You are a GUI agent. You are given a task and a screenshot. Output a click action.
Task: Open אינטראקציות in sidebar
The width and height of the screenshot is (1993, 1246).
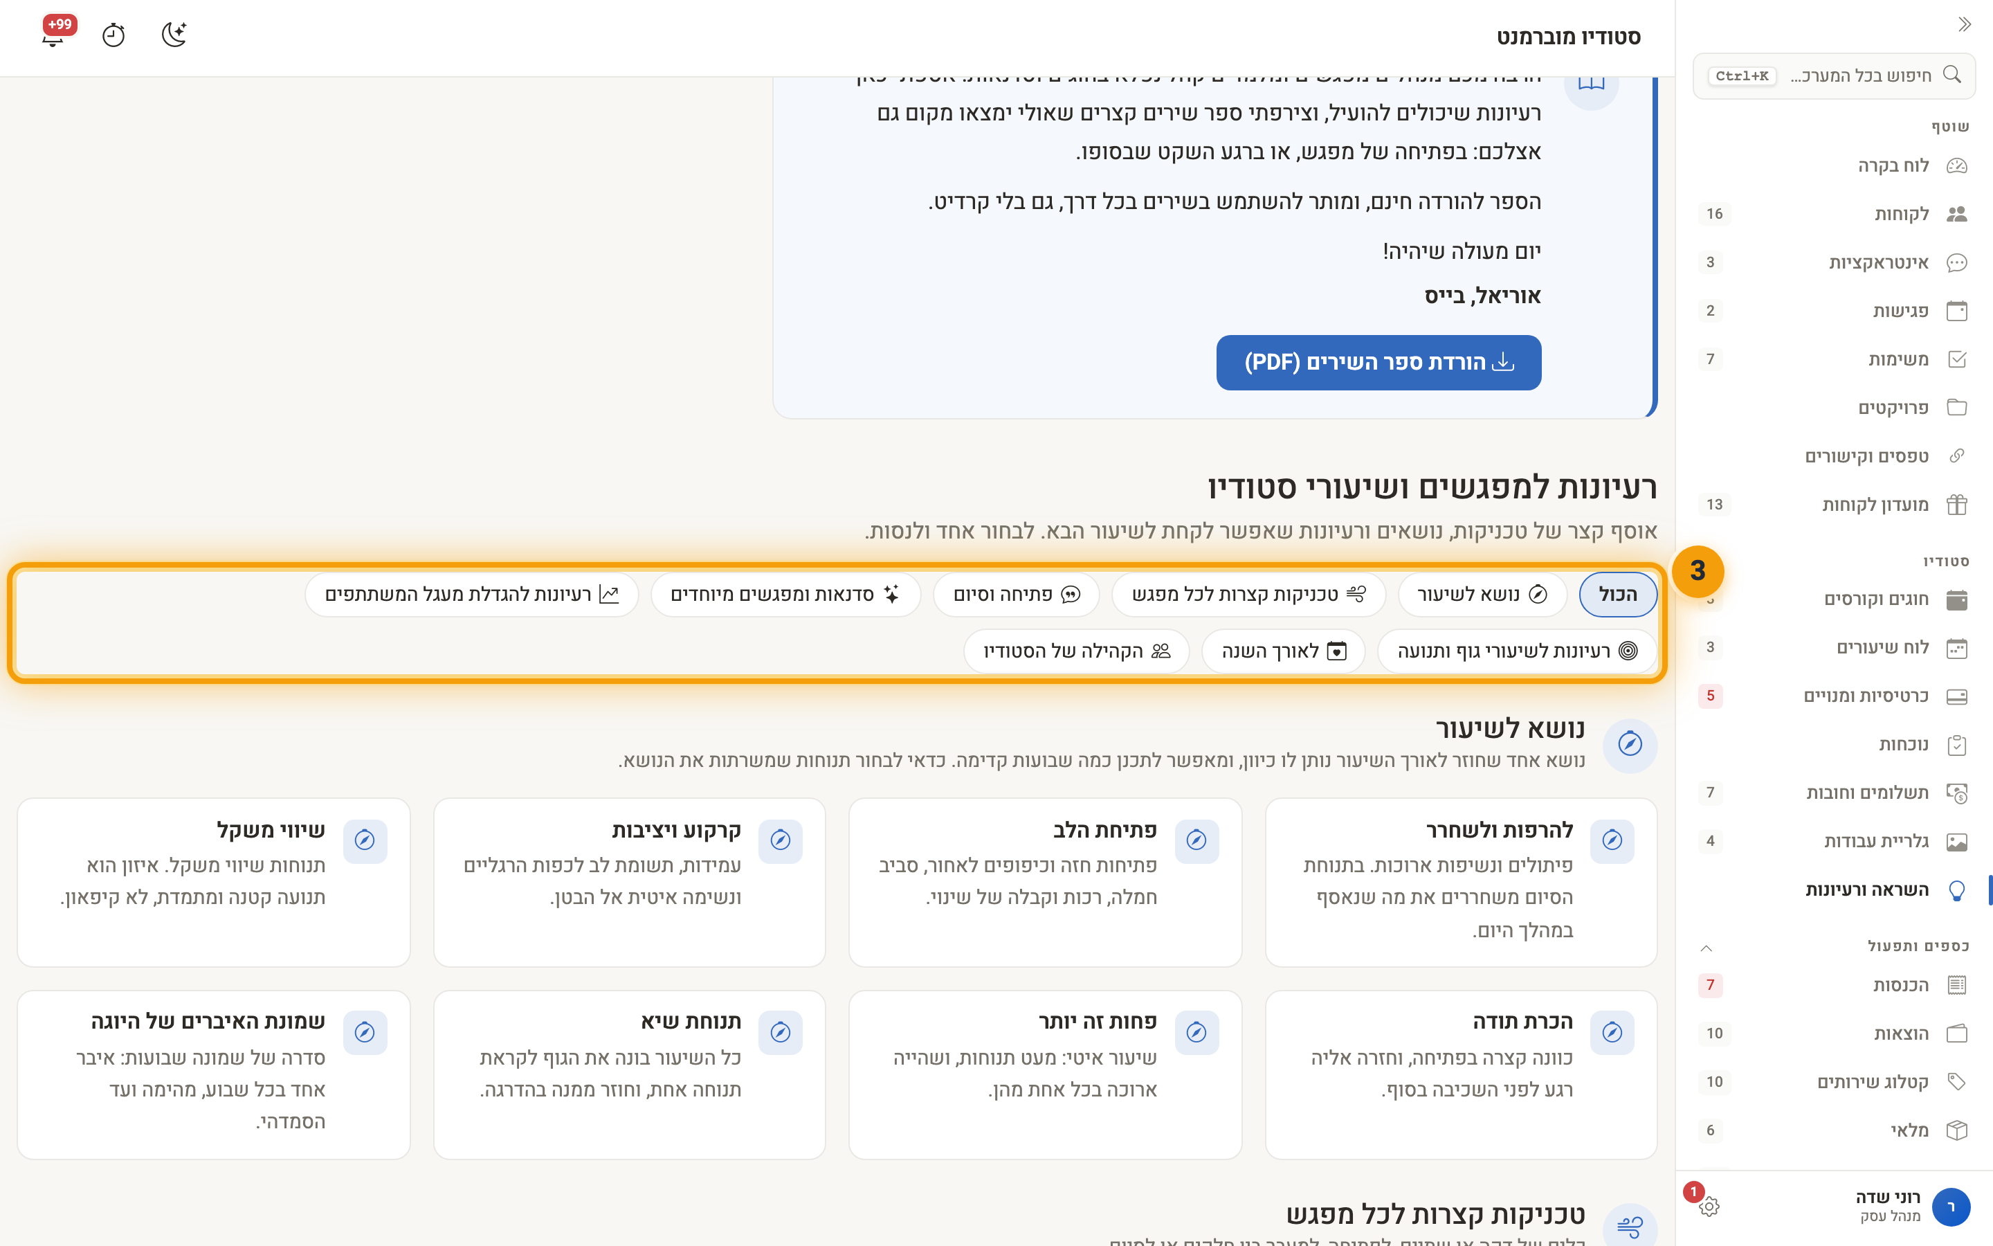pos(1834,263)
